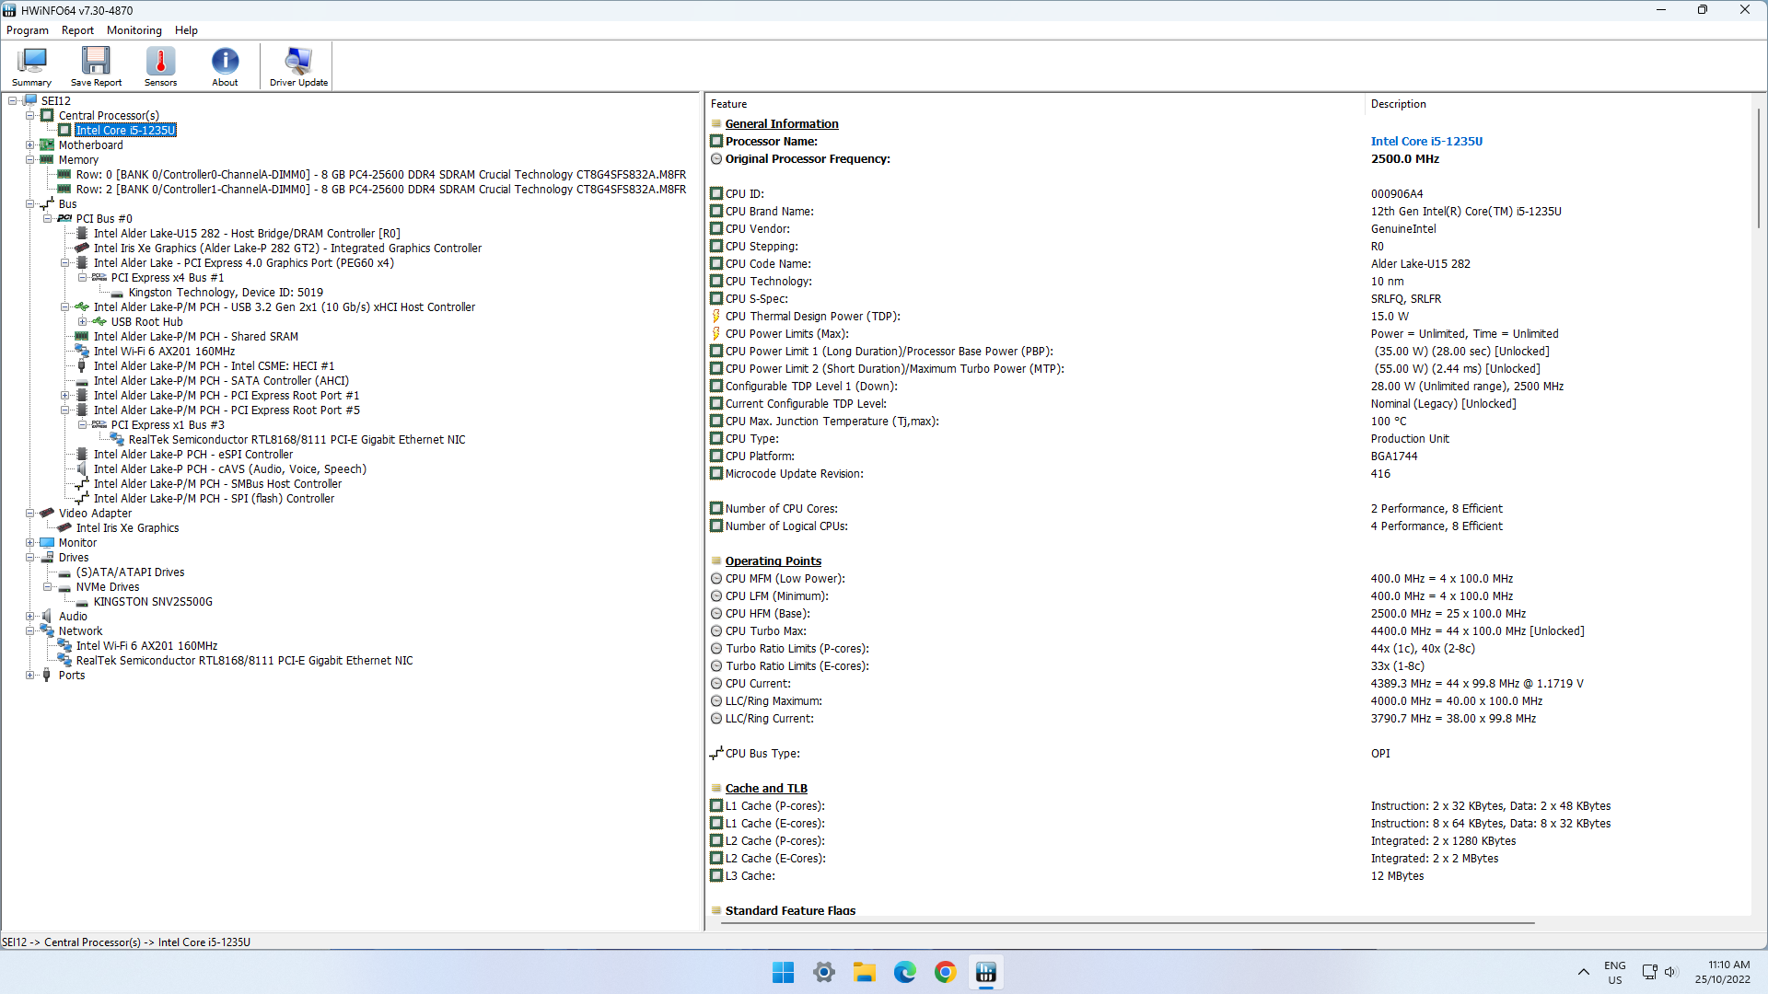
Task: Open the Monitoring menu
Action: [x=134, y=30]
